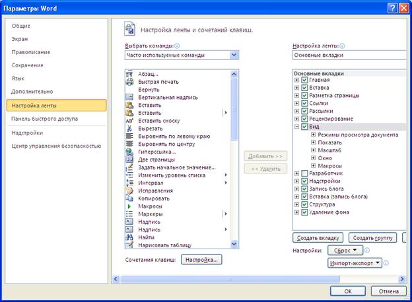This screenshot has width=412, height=302.
Task: Uncheck the Главная tab checkbox
Action: point(304,80)
